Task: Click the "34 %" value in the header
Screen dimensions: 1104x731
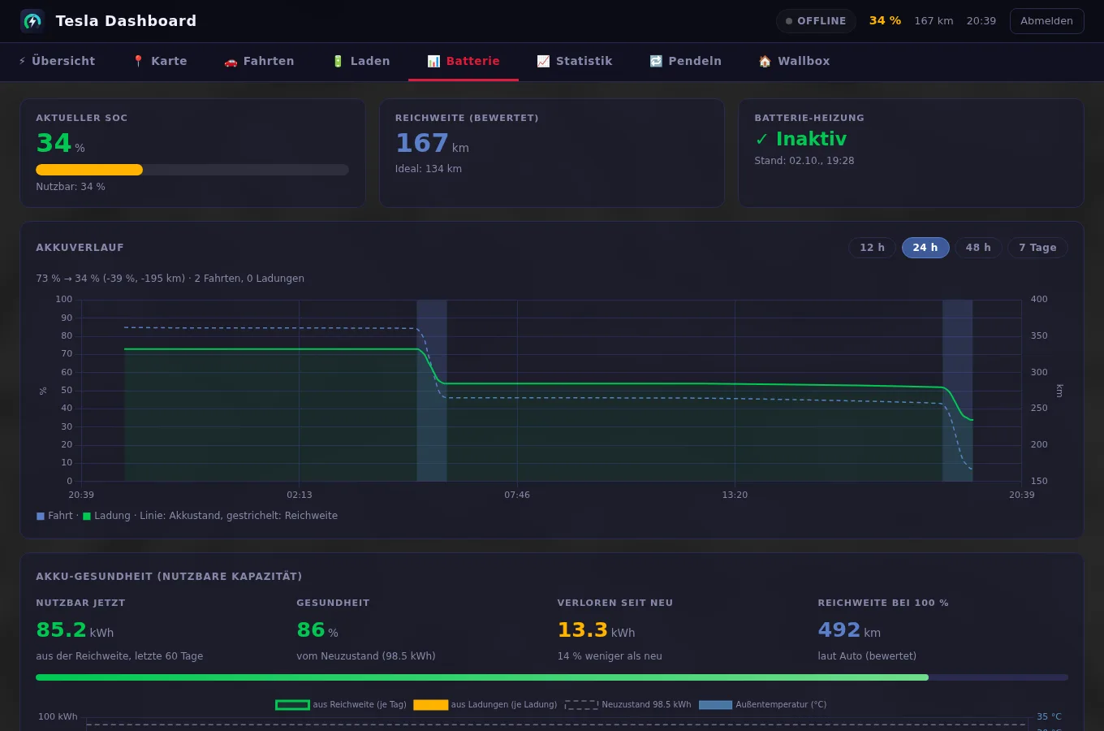Action: click(x=885, y=21)
